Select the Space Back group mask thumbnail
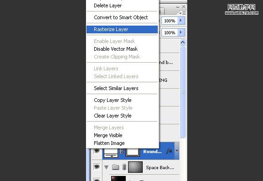263x181 pixels. pos(135,167)
